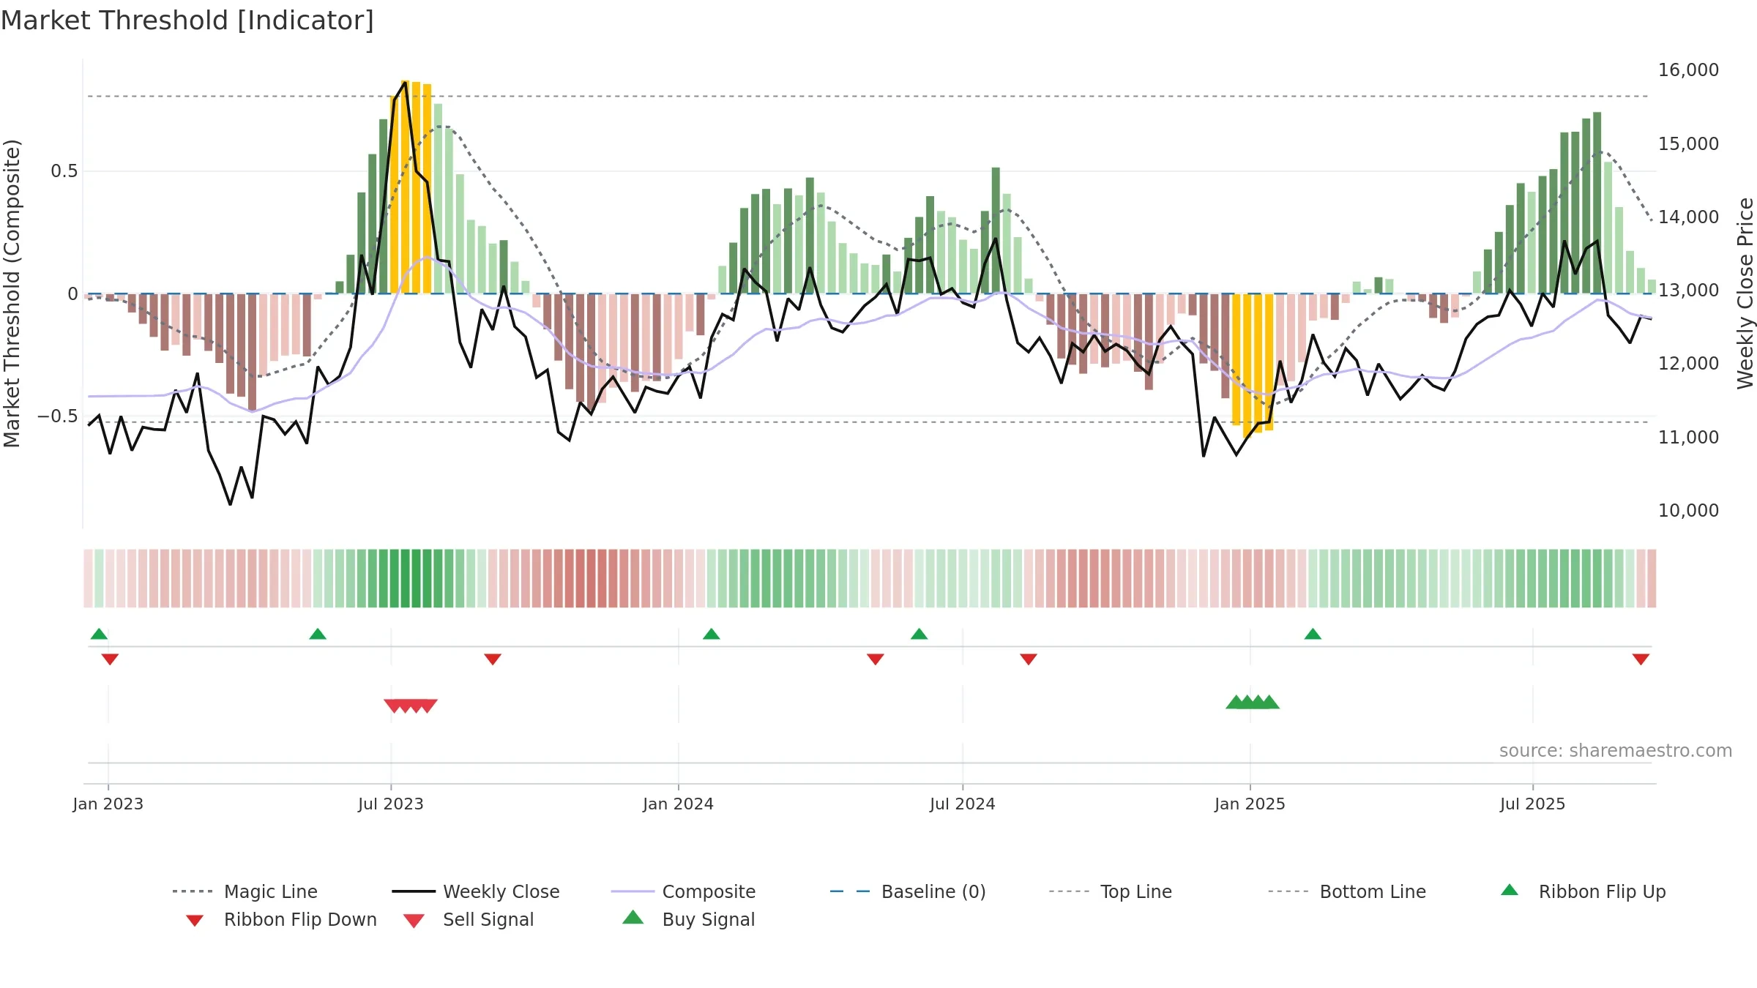Screen dimensions: 1757x988
Task: Toggle the Magic Line legend entry
Action: 245,891
